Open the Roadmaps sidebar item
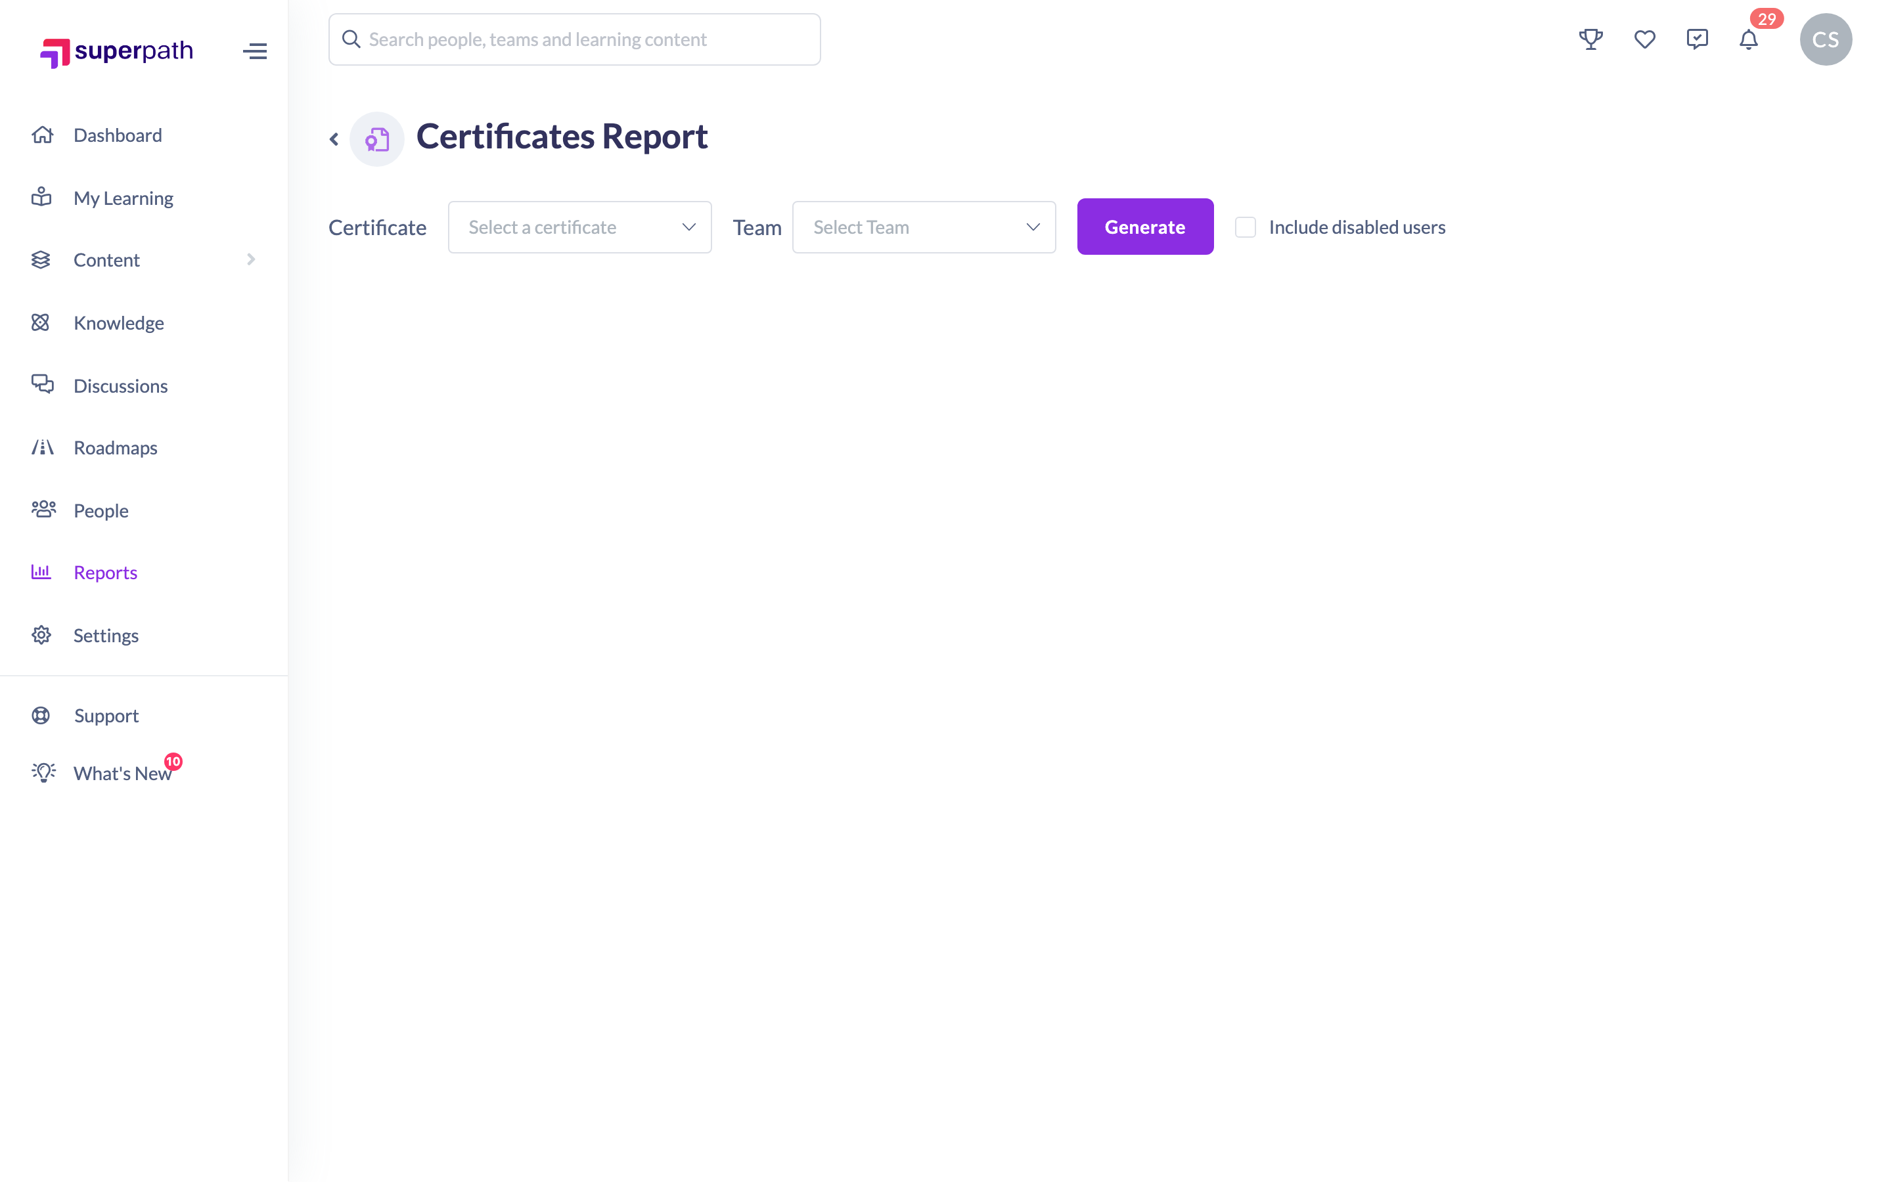Image resolution: width=1892 pixels, height=1182 pixels. pos(115,448)
